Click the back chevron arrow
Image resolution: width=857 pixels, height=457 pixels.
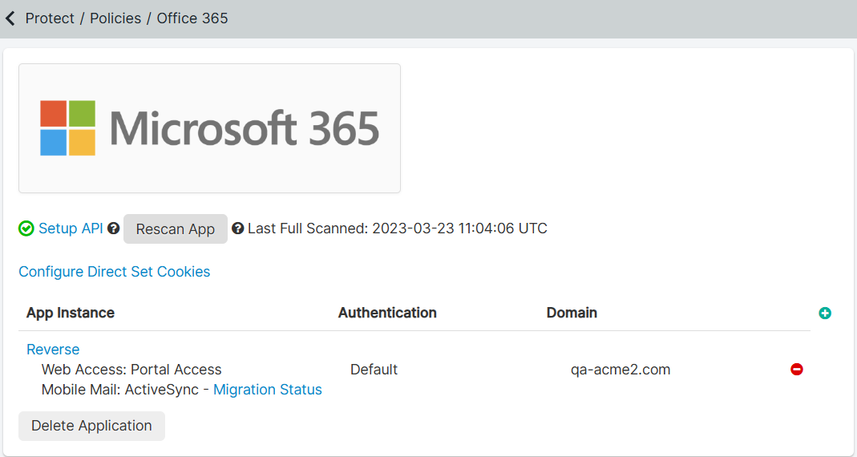click(x=10, y=18)
